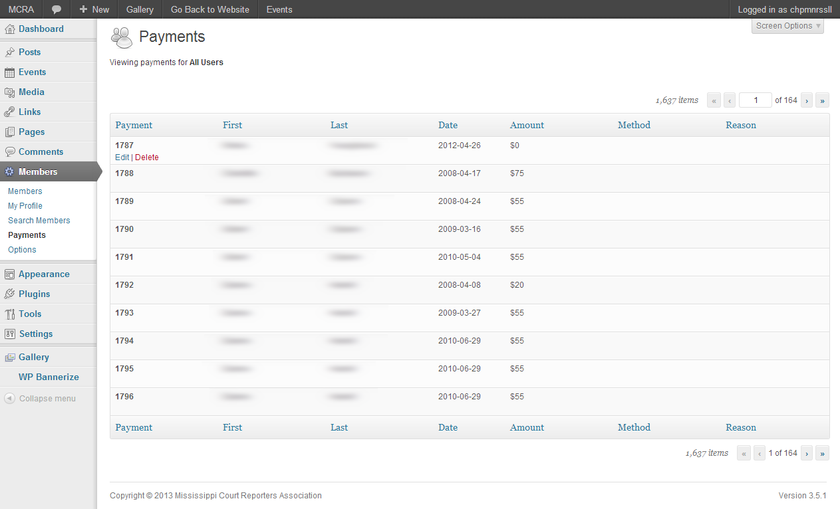840x509 pixels.
Task: Click the Plugins plug icon
Action: click(9, 294)
